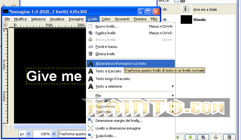The width and height of the screenshot is (241, 140).
Task: Choose Testo lungo il tracciato
Action: 131,79
